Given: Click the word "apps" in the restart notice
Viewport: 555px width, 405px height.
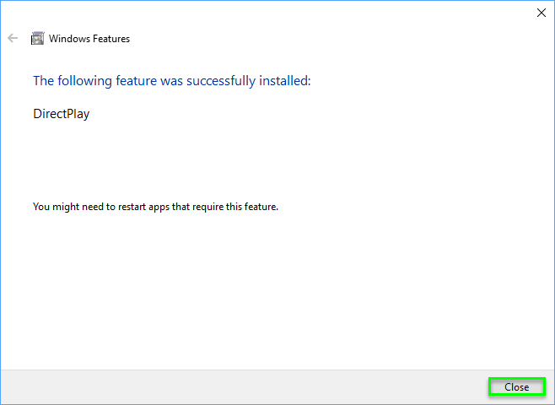Looking at the screenshot, I should (x=159, y=208).
